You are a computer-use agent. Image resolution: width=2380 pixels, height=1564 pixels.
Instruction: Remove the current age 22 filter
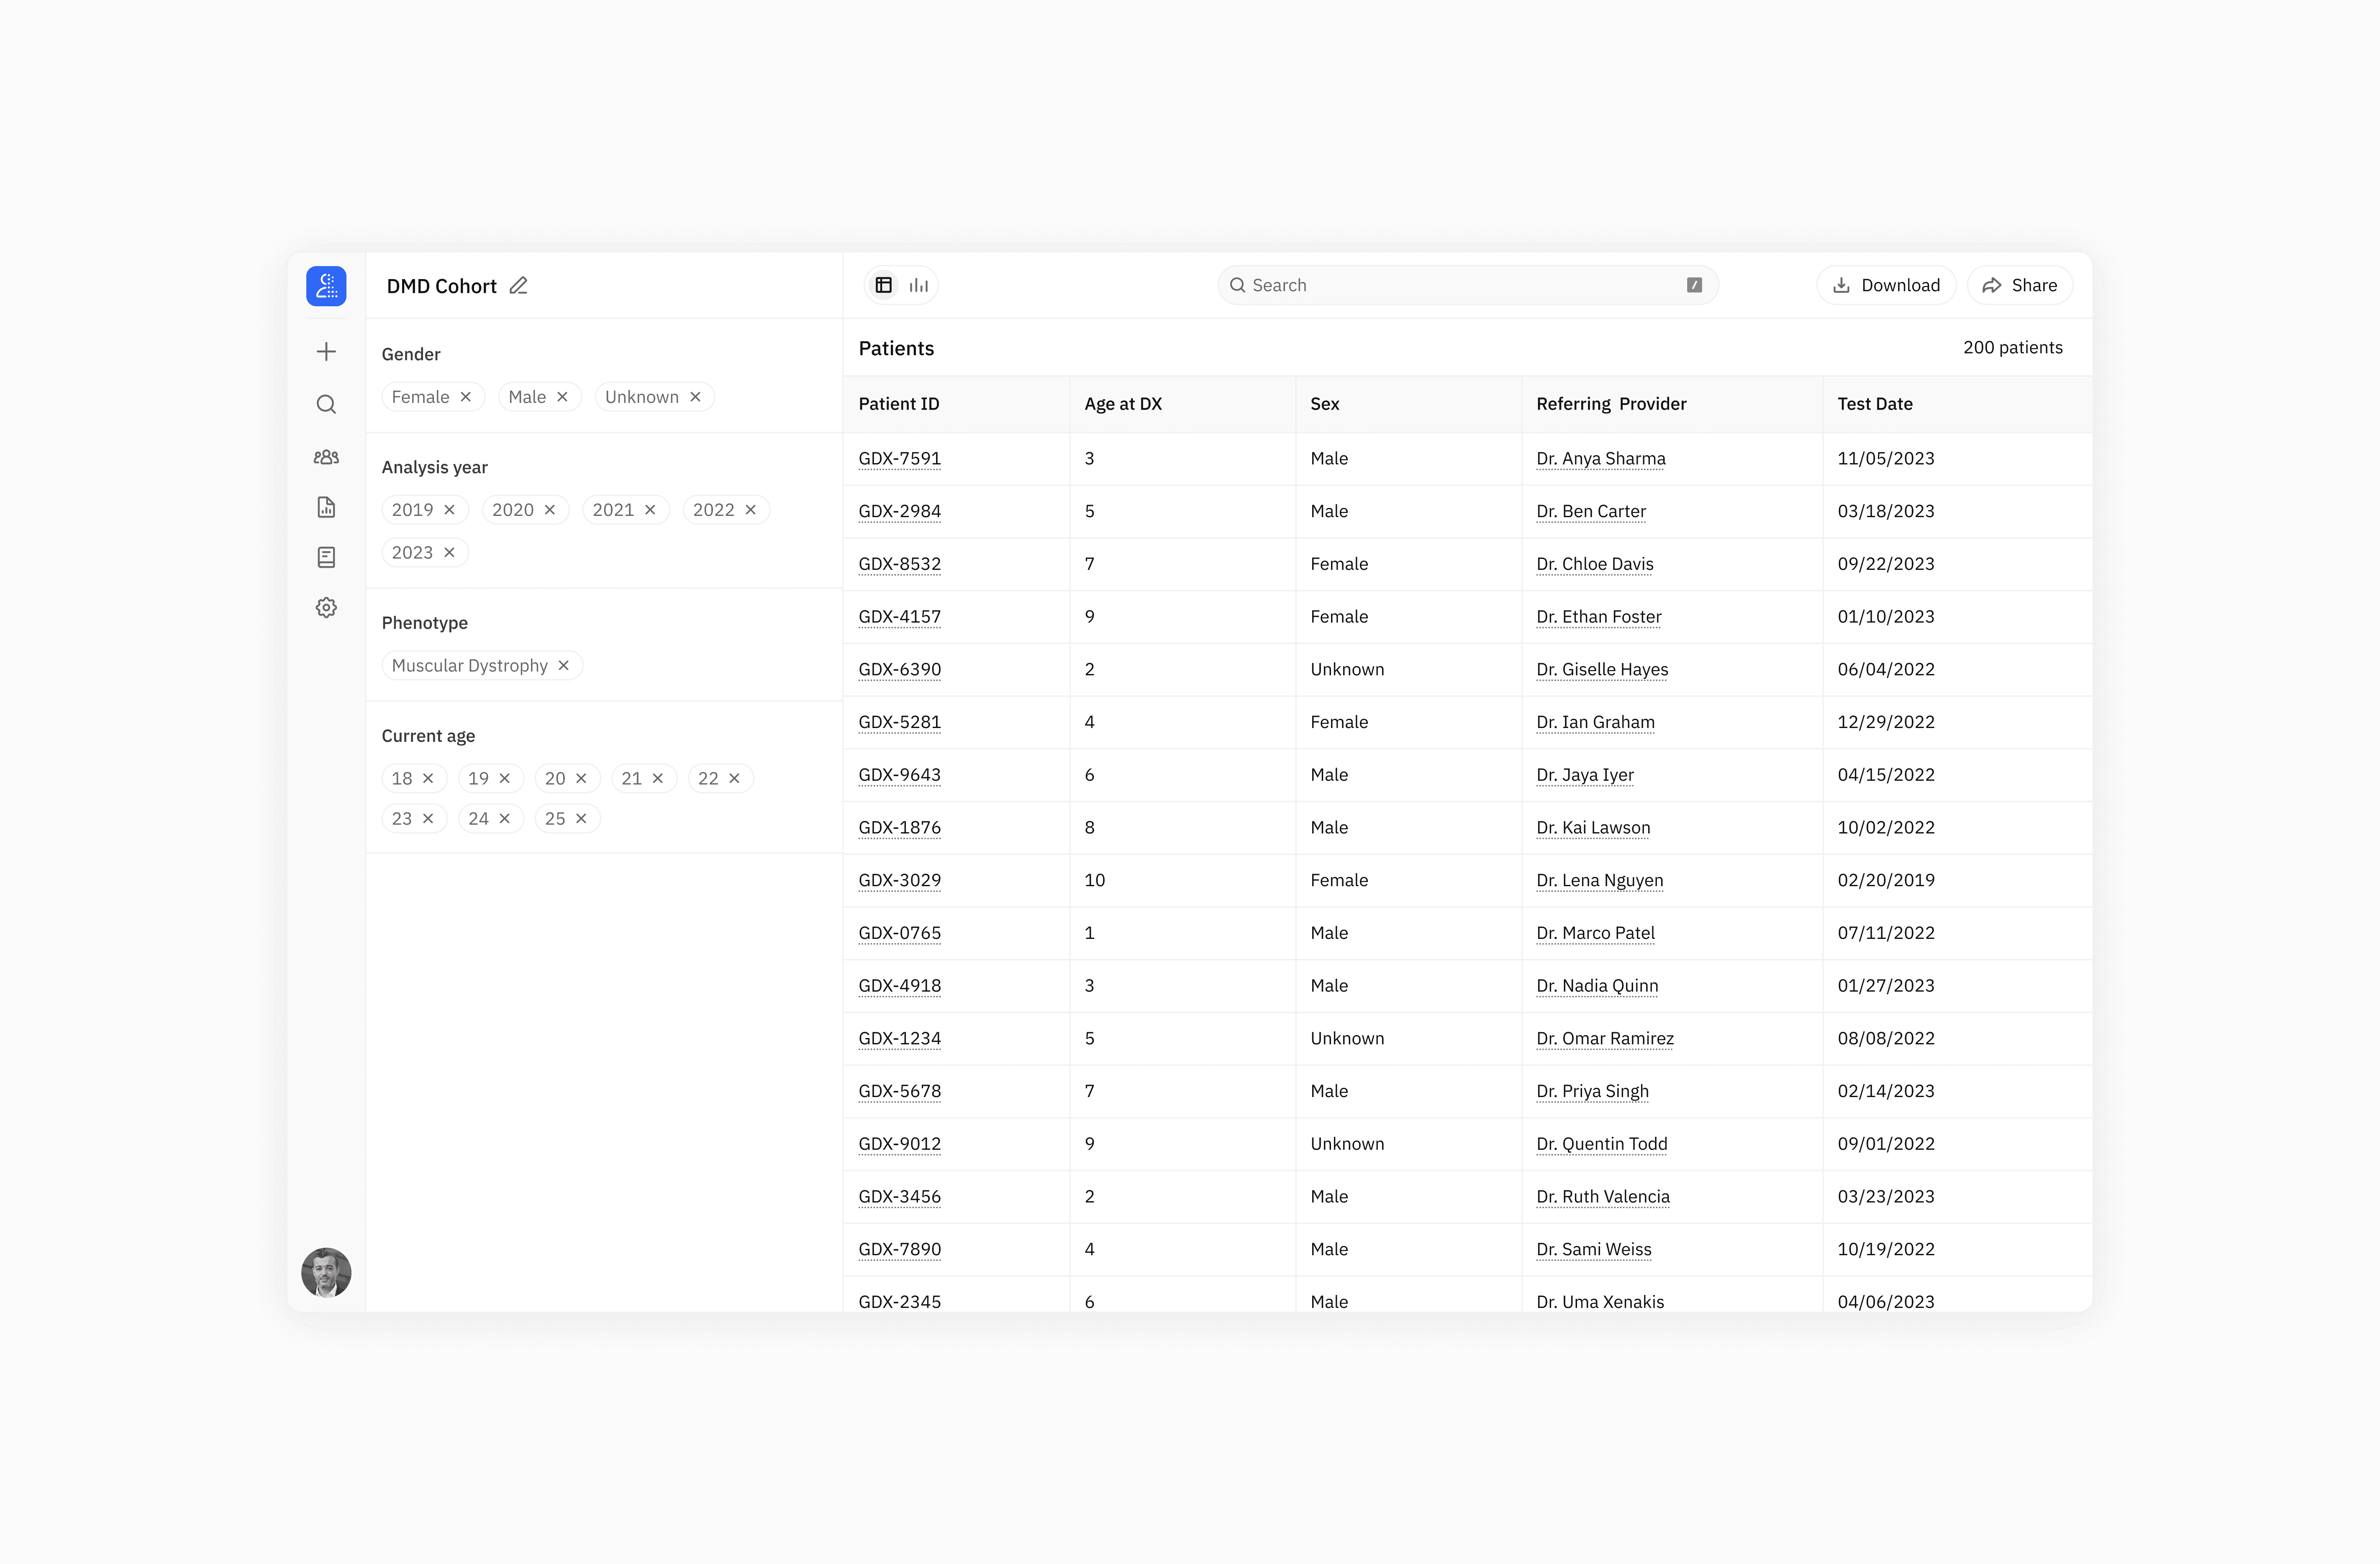coord(734,778)
